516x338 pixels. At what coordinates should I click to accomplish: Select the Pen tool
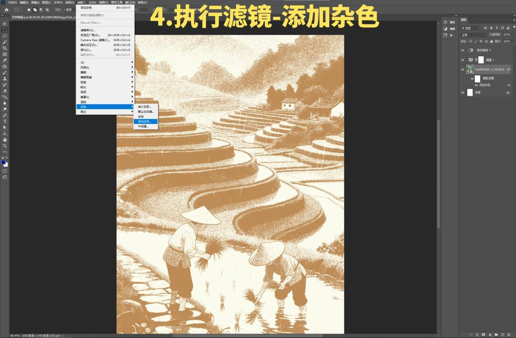pyautogui.click(x=5, y=115)
